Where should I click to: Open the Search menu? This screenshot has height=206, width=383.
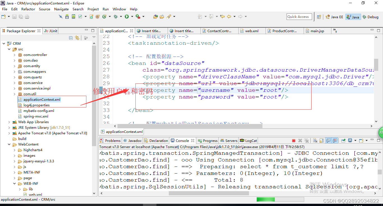click(x=78, y=9)
